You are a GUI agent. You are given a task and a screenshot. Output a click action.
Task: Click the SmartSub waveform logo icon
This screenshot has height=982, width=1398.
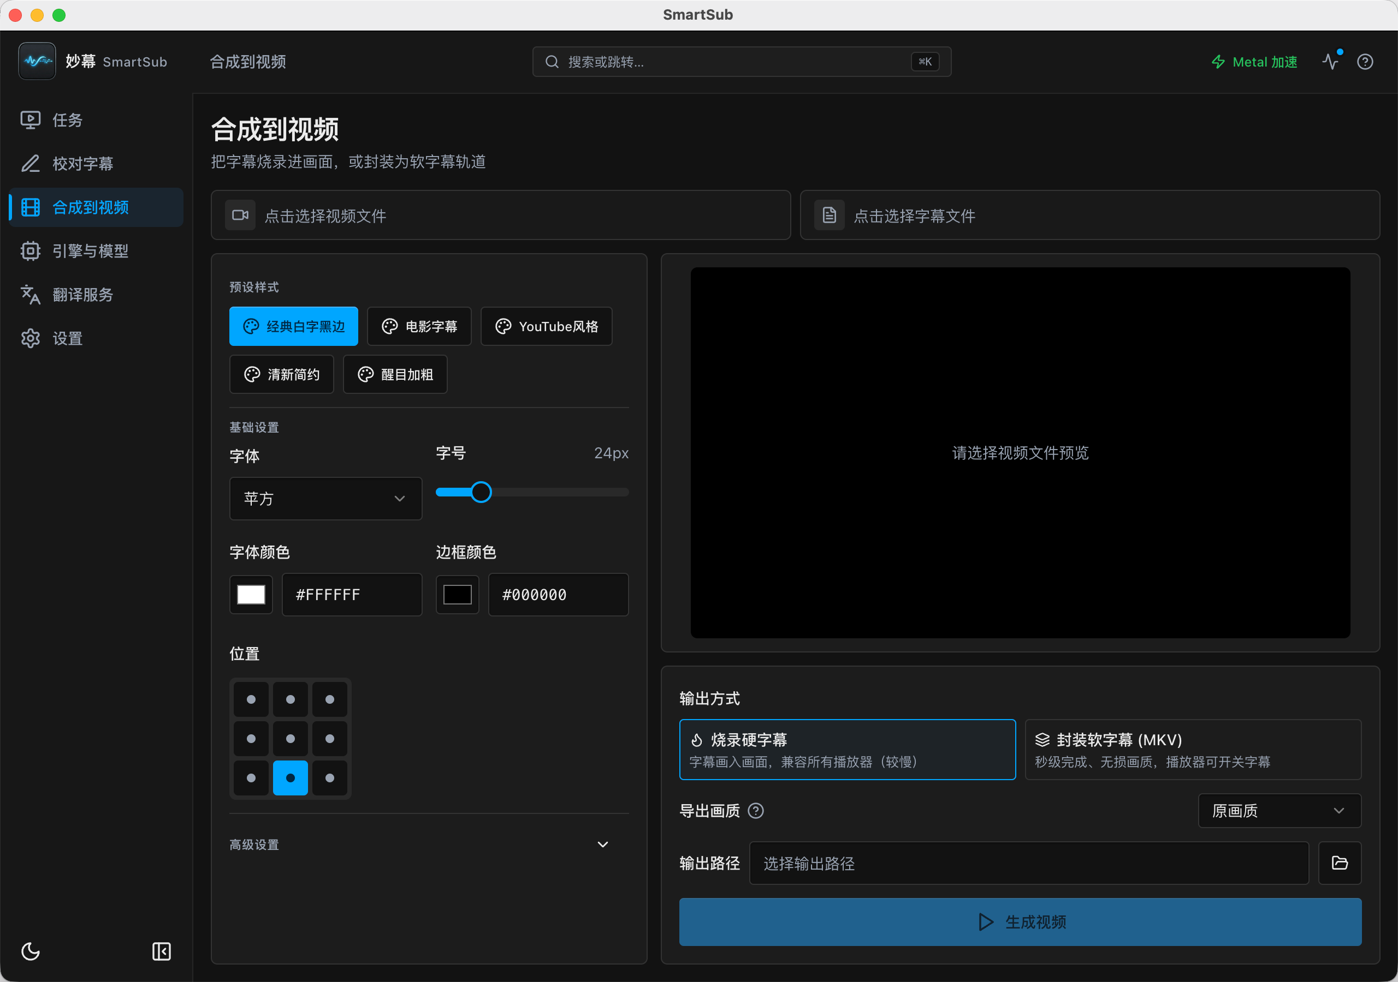point(37,61)
